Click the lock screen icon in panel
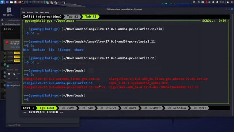234x132 pixels. pos(228,2)
